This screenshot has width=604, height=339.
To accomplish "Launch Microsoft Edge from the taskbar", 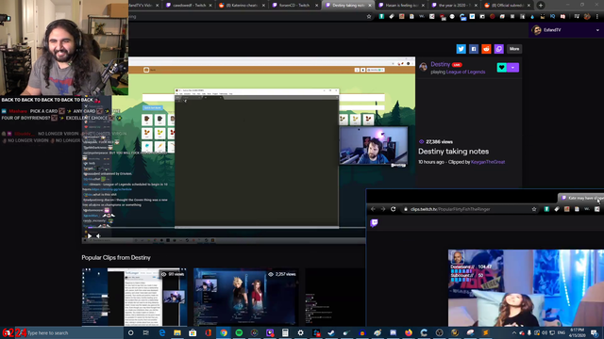I will (x=161, y=332).
